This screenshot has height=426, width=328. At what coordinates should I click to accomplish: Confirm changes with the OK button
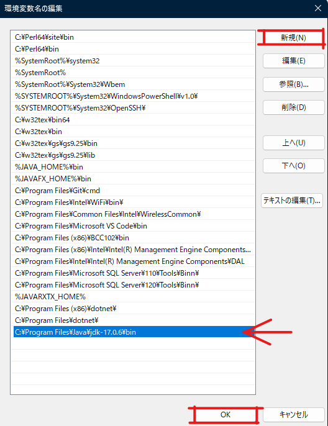click(225, 415)
